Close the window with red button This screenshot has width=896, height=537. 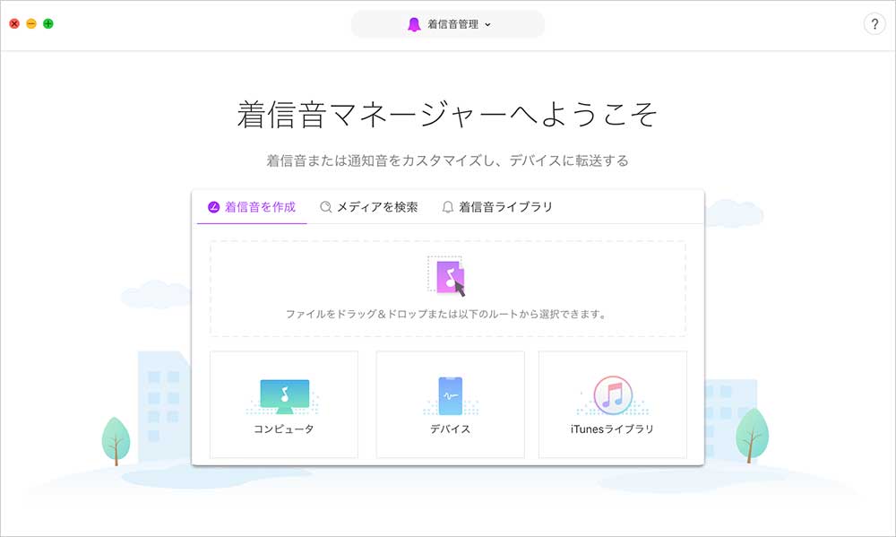click(x=14, y=23)
